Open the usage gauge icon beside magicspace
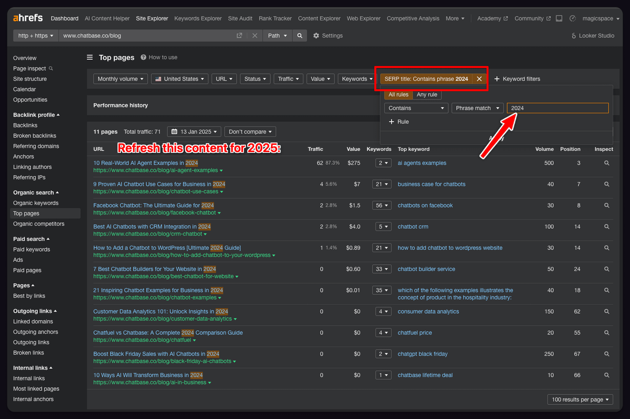The image size is (630, 419). tap(573, 18)
